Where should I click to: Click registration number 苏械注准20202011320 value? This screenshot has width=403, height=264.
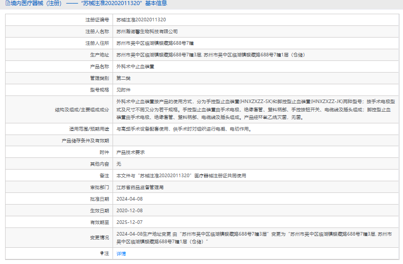141,20
